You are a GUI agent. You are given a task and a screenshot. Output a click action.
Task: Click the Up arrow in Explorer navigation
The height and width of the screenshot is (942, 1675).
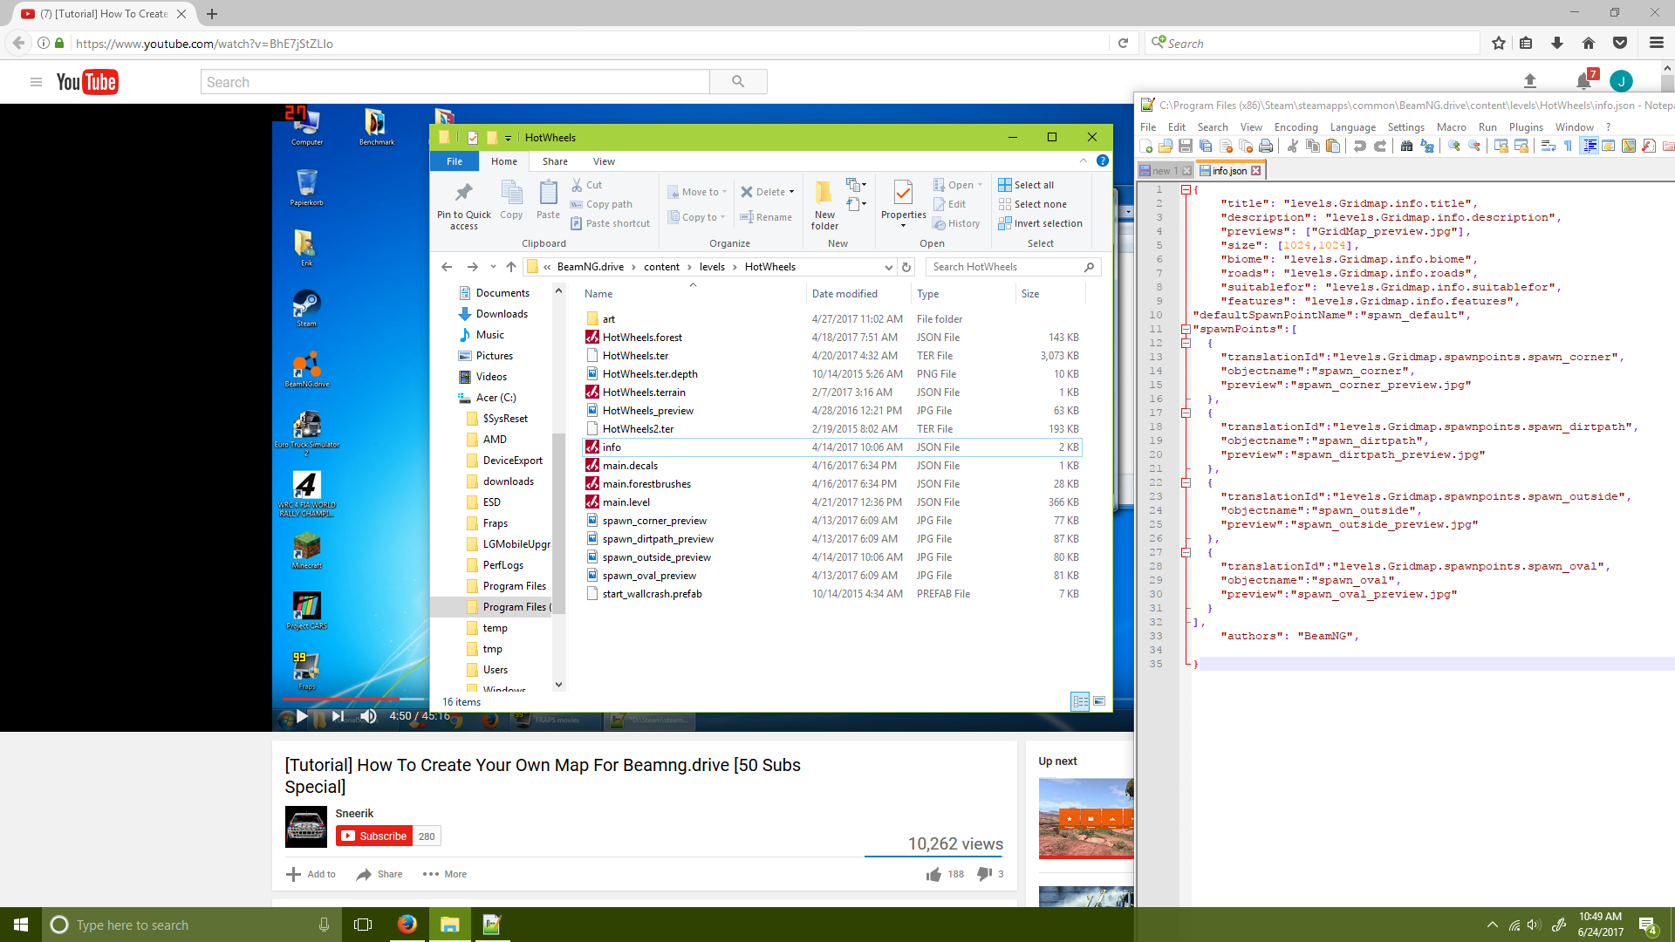(511, 267)
